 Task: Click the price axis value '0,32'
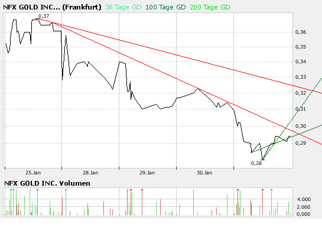coord(301,93)
